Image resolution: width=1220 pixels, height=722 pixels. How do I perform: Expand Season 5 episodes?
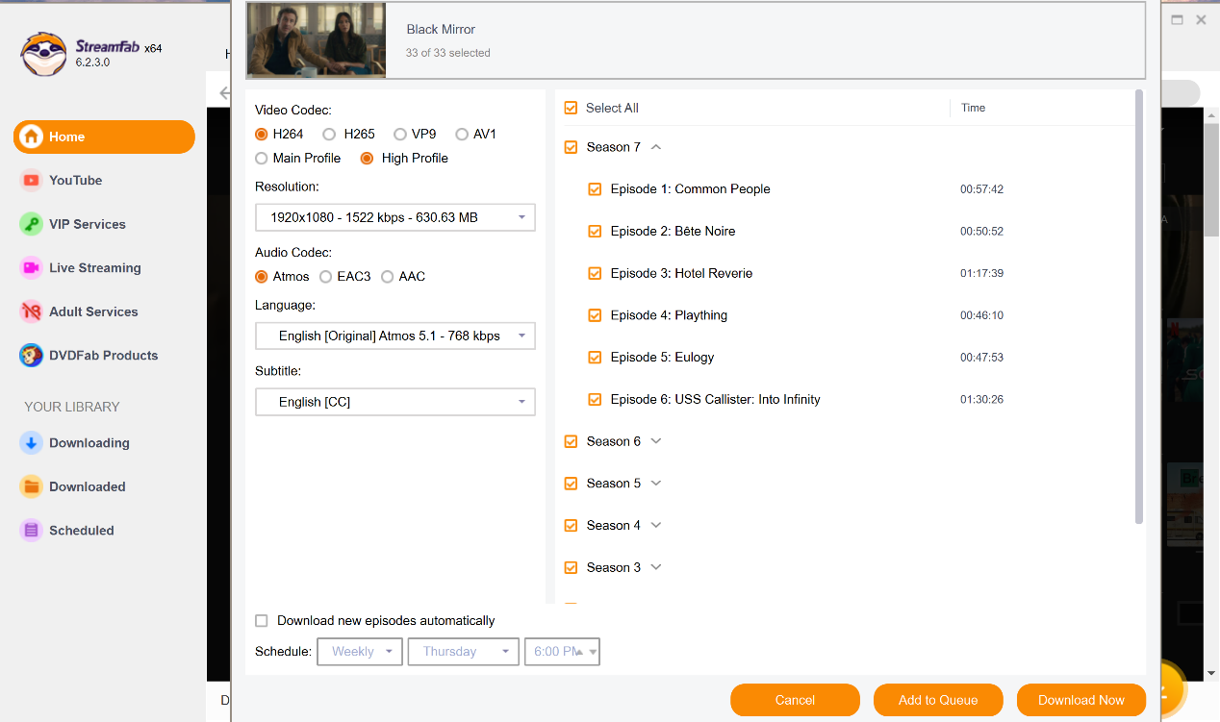[656, 484]
